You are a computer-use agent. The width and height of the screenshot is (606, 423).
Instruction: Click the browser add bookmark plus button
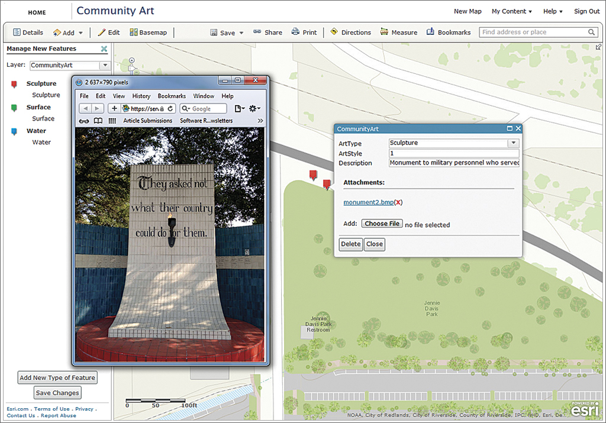[x=114, y=108]
